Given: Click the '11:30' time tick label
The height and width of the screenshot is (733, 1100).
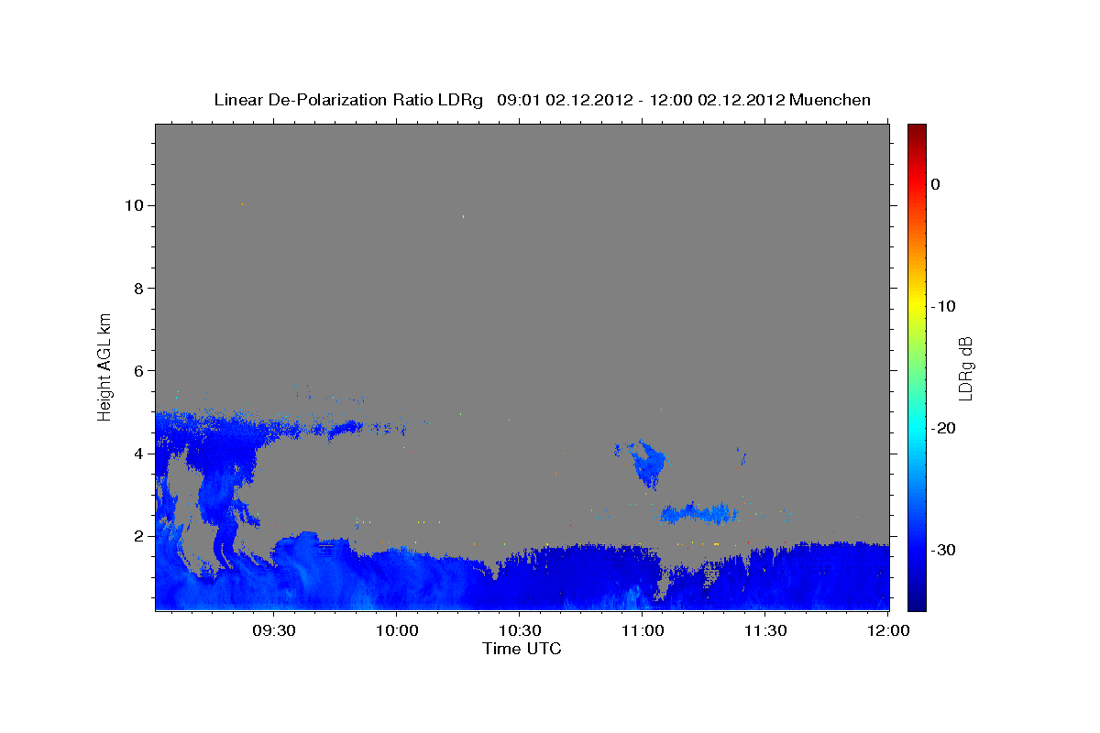Looking at the screenshot, I should pos(765,631).
